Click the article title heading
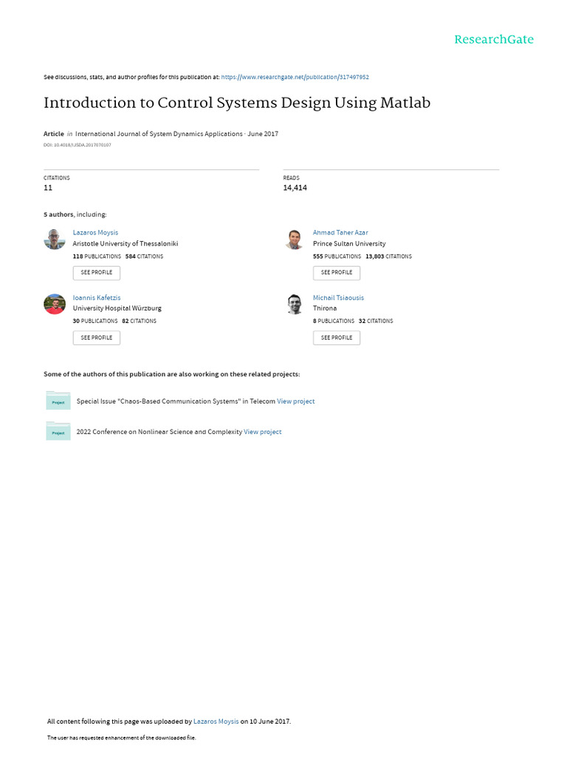Image resolution: width=567 pixels, height=757 pixels. 237,103
